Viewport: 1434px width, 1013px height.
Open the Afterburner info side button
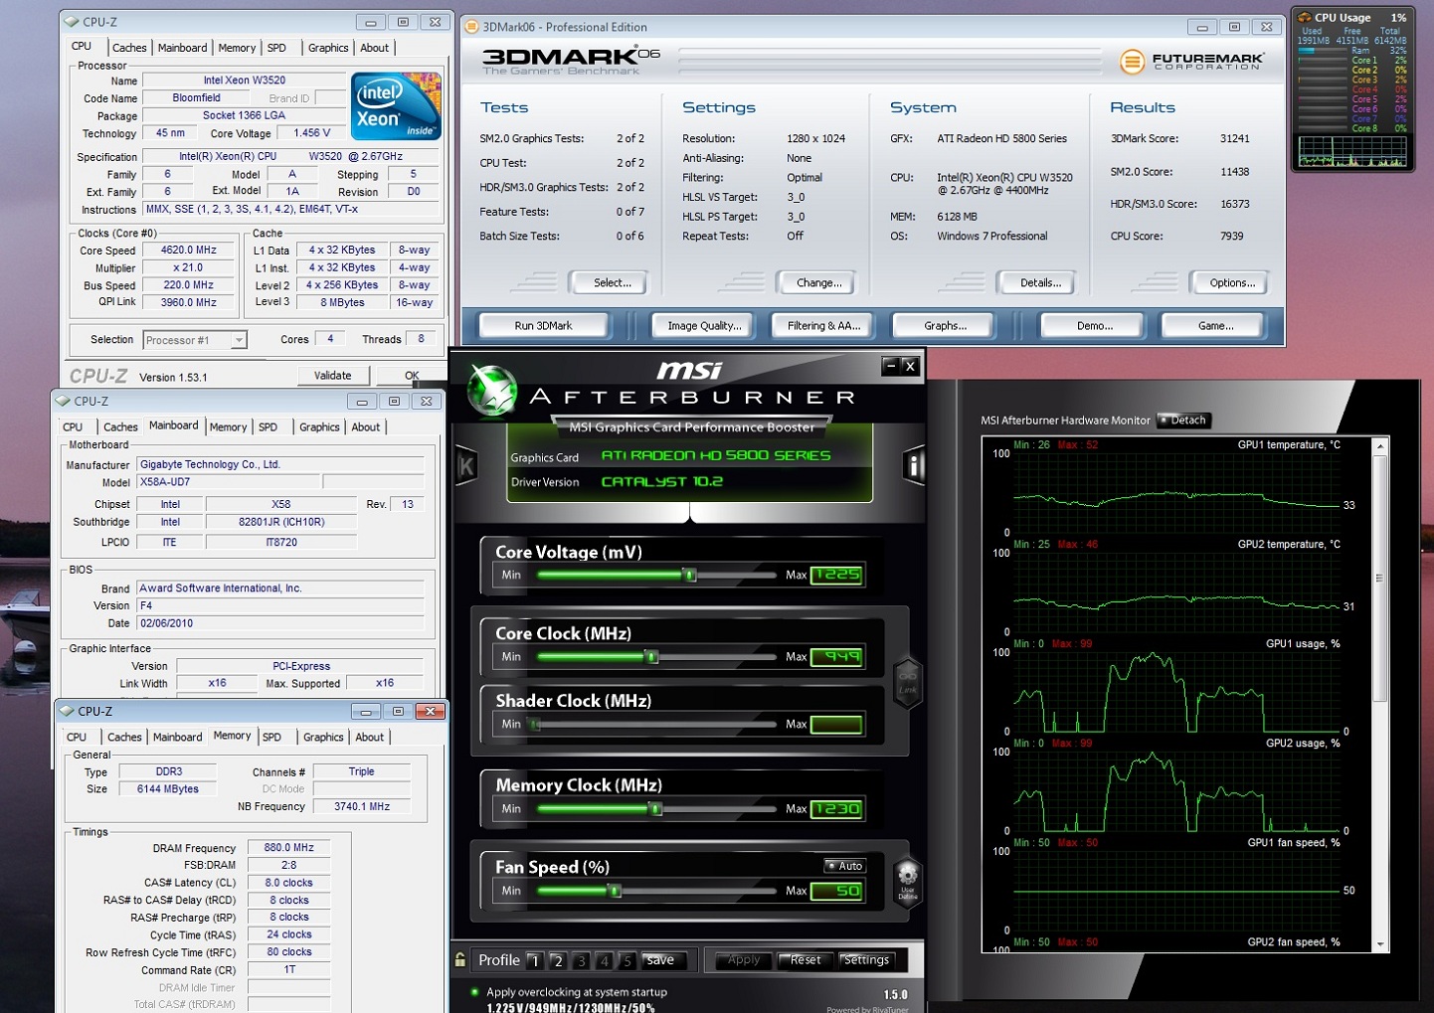[x=915, y=465]
